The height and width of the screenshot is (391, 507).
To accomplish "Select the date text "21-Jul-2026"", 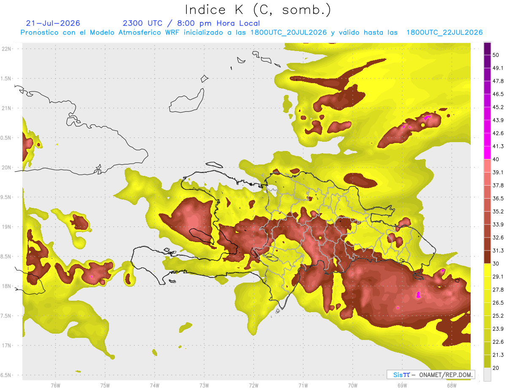I will tap(53, 23).
